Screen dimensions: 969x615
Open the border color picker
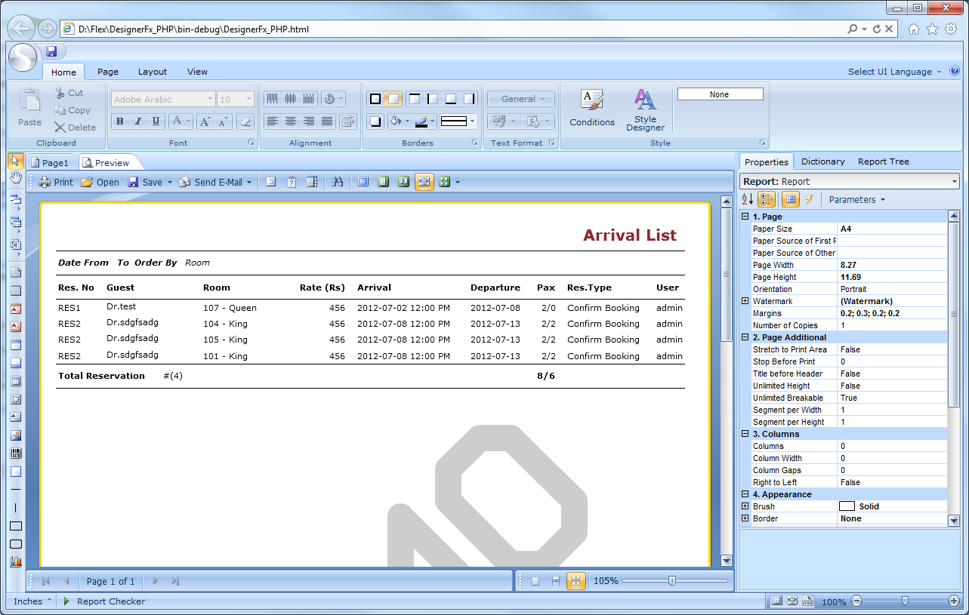point(424,121)
